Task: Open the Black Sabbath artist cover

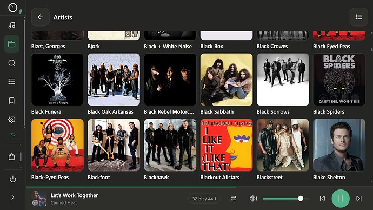Action: point(227,80)
